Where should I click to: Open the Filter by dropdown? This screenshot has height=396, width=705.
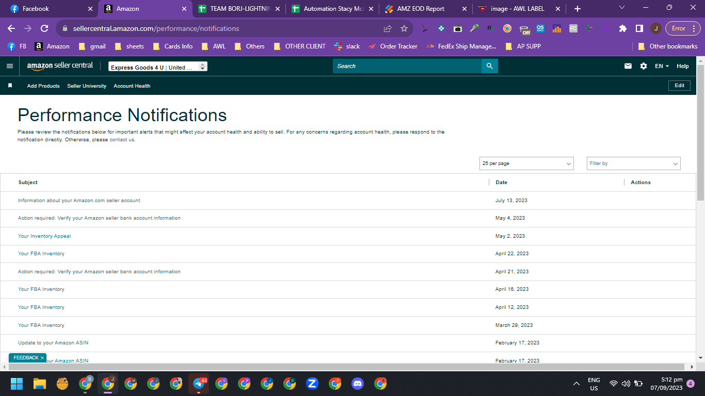point(634,163)
